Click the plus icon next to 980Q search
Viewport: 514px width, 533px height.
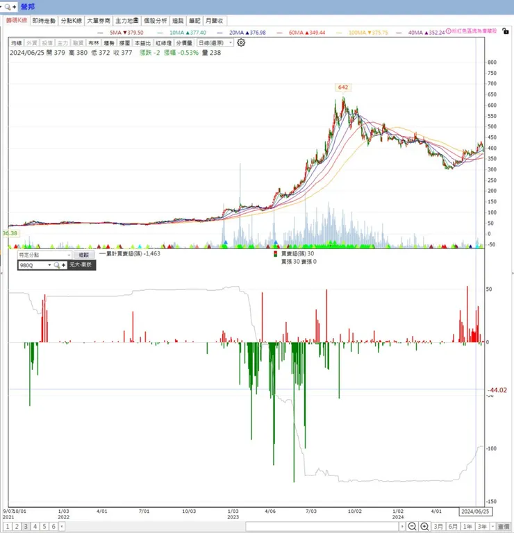click(x=64, y=265)
